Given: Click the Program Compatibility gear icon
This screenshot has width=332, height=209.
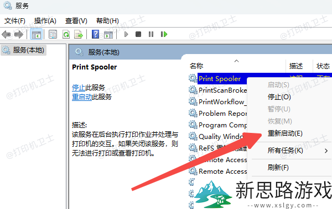Looking at the screenshot, I should [193, 125].
